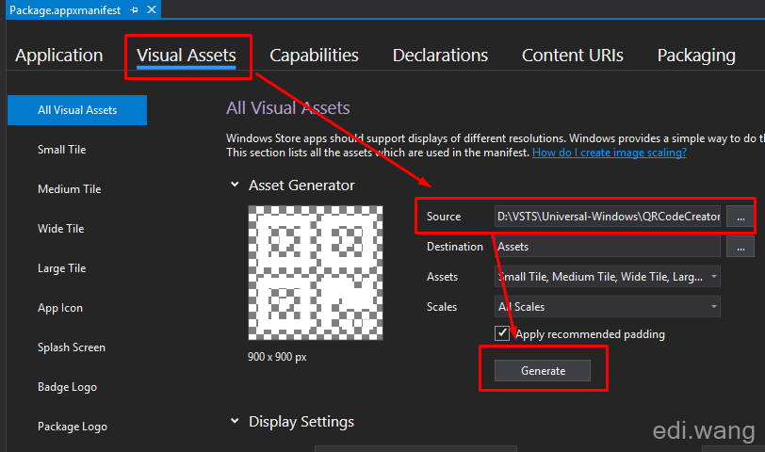Viewport: 765px width, 452px height.
Task: Browse for the Source image file
Action: tap(741, 217)
